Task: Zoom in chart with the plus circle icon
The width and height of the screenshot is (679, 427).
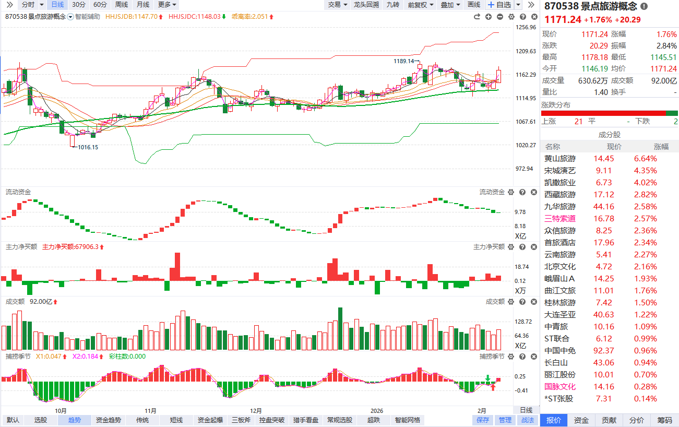Action: pos(489,17)
